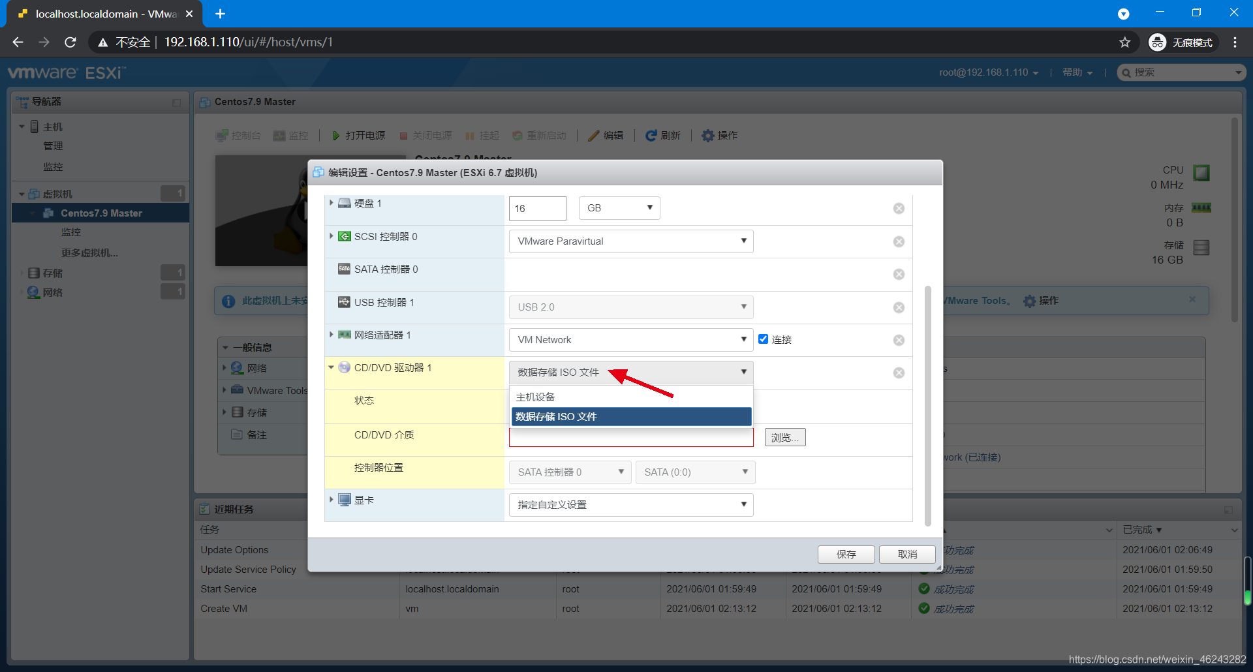
Task: Click the 保存 save button
Action: tap(846, 555)
